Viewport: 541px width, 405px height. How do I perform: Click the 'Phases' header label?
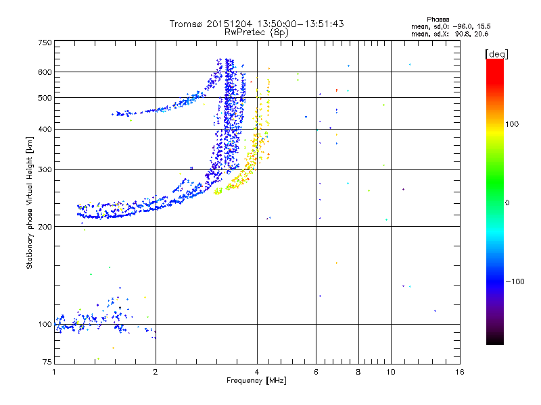click(x=438, y=20)
